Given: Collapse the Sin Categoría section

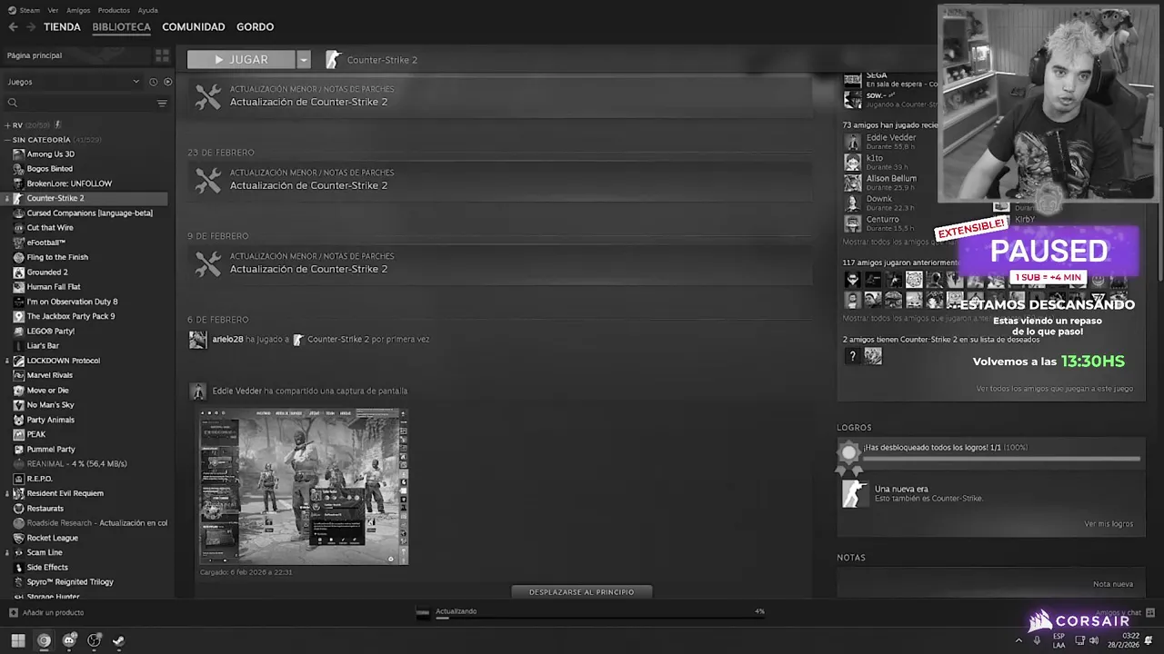Looking at the screenshot, I should click(7, 140).
